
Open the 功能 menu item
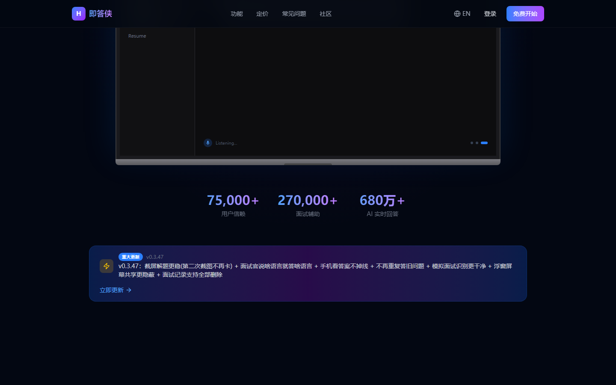(x=237, y=14)
